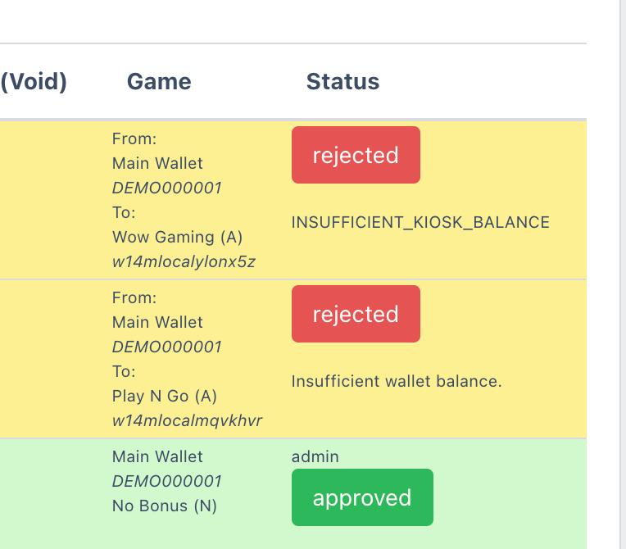Click DEMO000001 in the Play N Go row
The width and height of the screenshot is (626, 549).
167,347
